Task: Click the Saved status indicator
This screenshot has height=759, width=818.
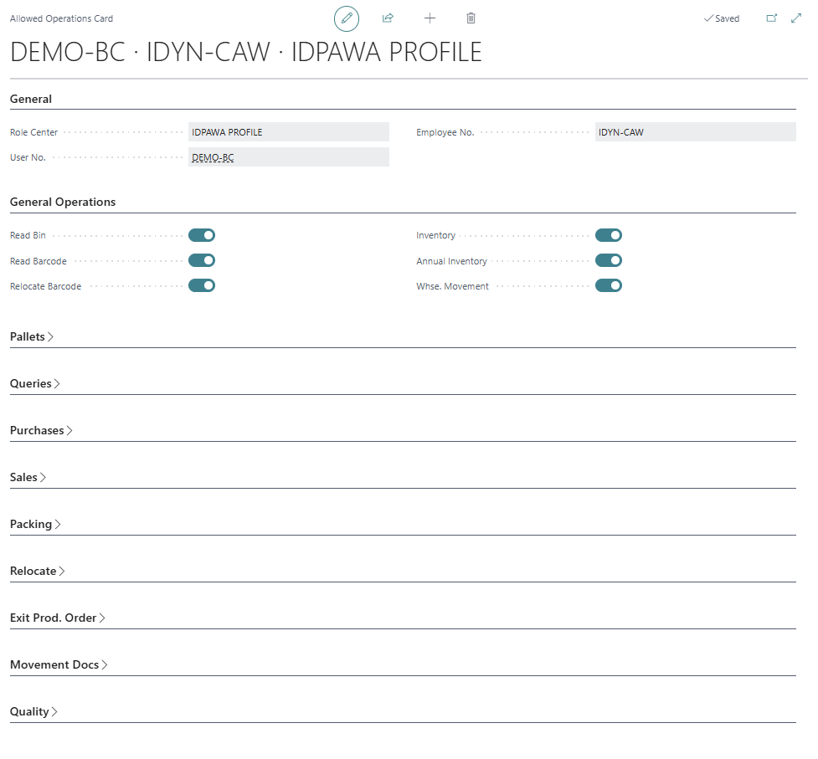Action: (722, 18)
